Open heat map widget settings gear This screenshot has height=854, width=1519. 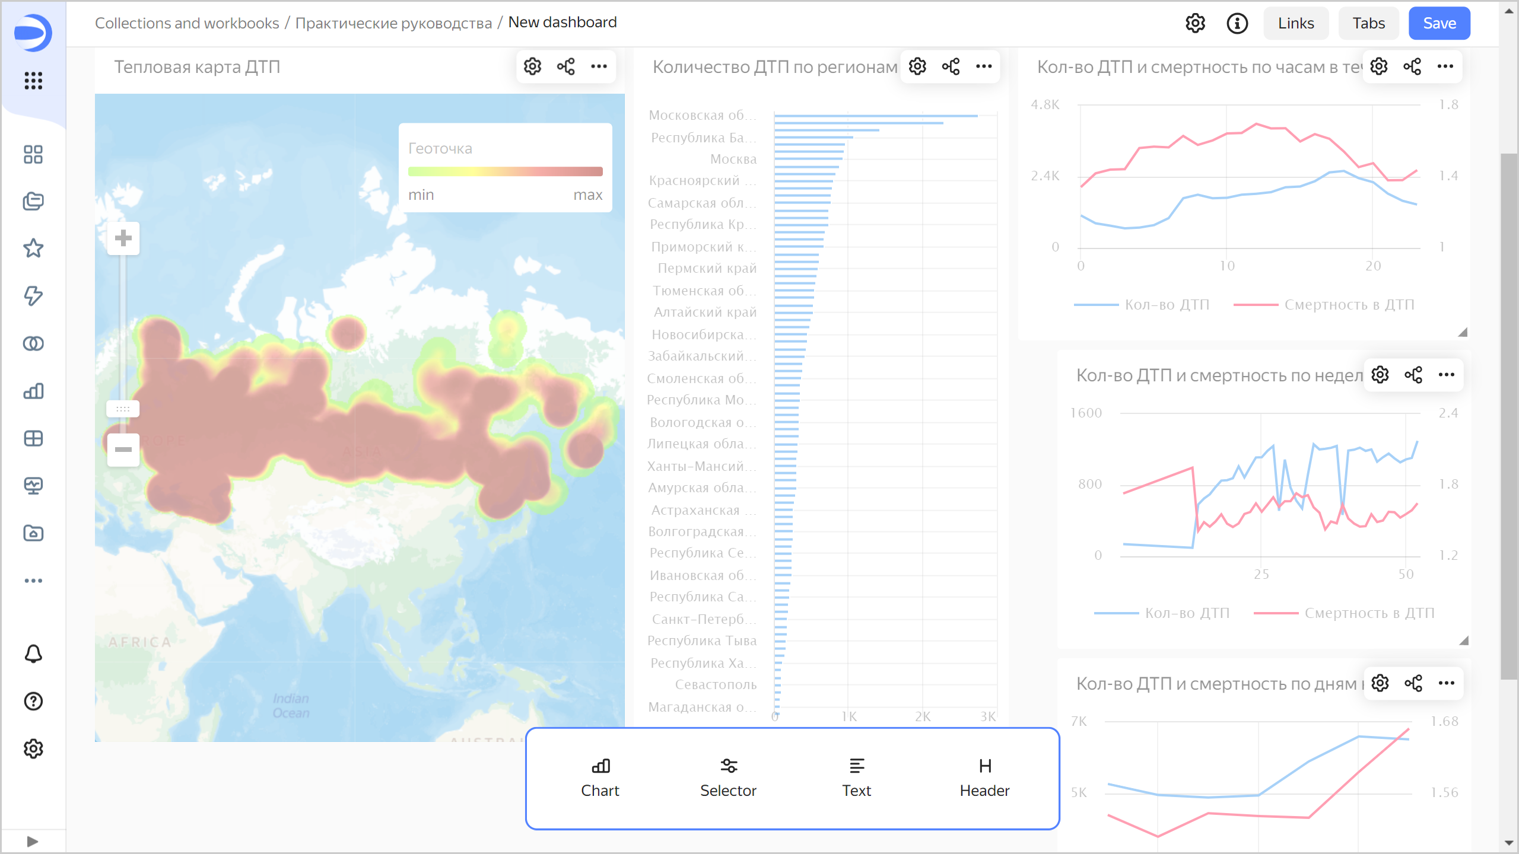pyautogui.click(x=532, y=66)
